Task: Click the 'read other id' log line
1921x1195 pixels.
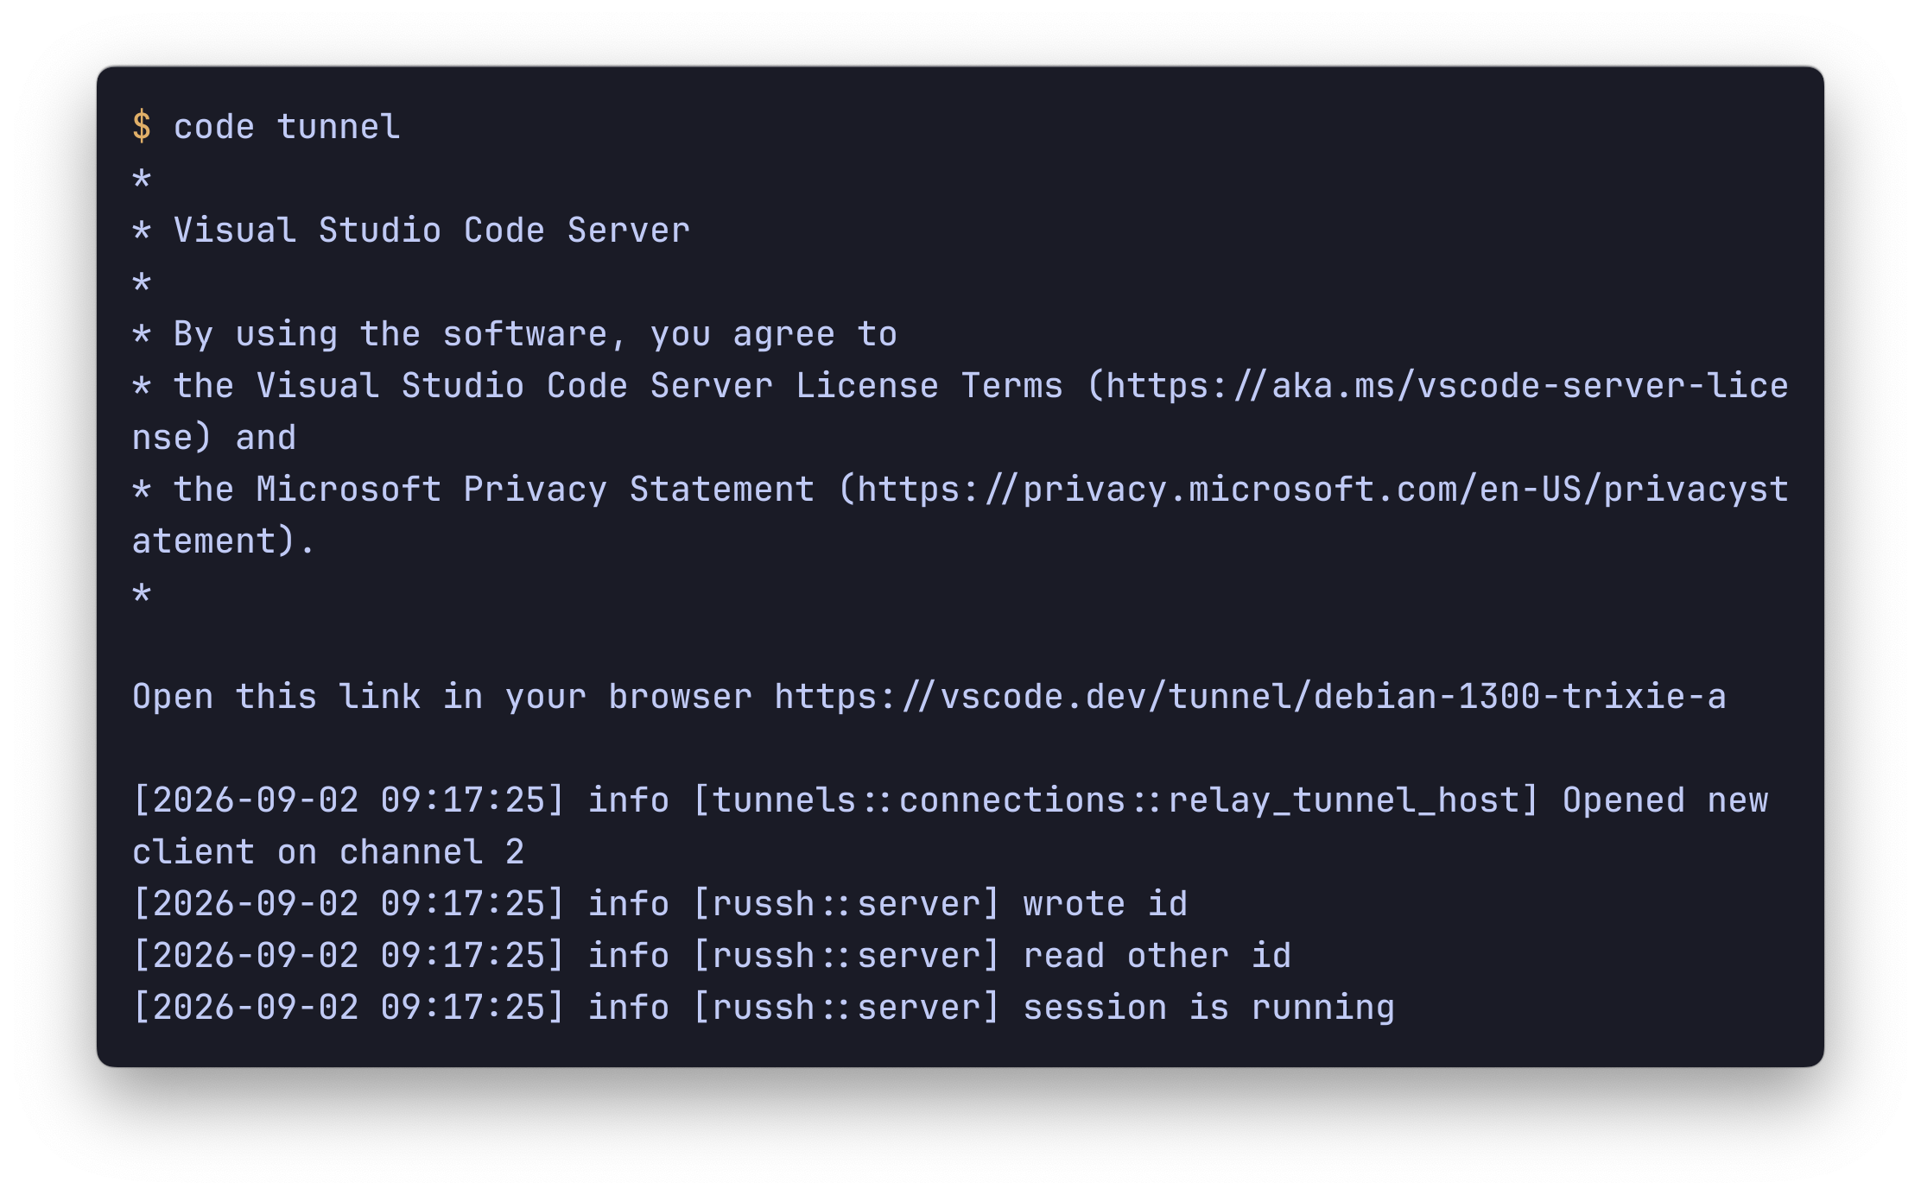Action: 712,956
